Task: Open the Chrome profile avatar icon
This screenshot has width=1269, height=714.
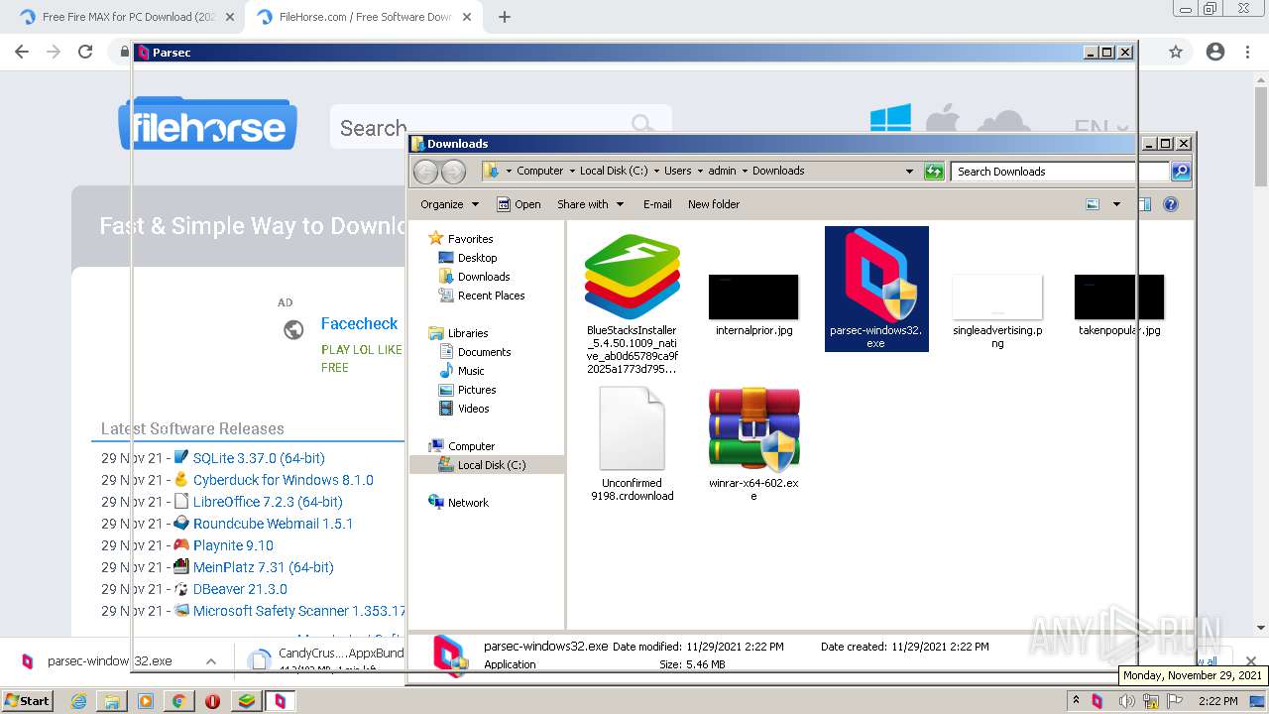Action: point(1215,52)
